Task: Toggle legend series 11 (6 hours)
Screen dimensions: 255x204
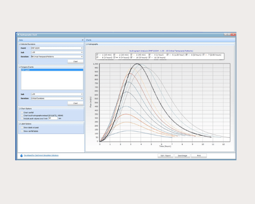Action: tap(150, 58)
